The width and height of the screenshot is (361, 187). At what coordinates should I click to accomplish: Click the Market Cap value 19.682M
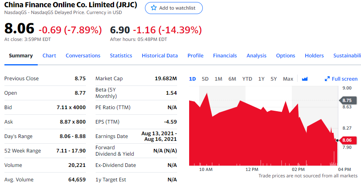point(166,78)
